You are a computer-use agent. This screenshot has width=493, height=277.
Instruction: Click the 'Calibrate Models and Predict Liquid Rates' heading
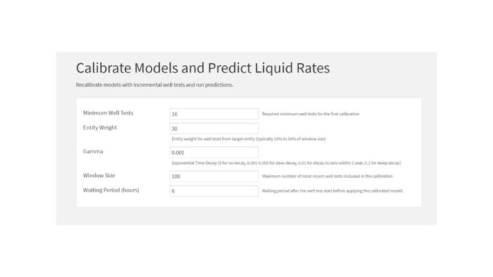(x=203, y=68)
